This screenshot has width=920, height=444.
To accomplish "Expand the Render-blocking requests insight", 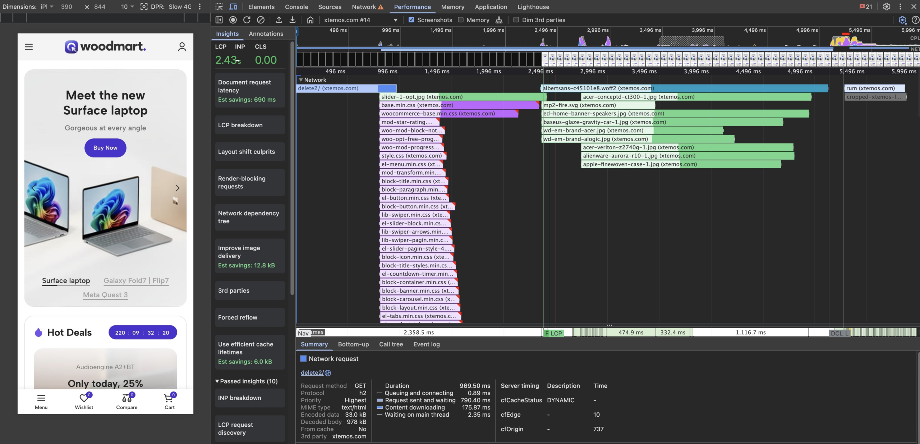I will (250, 183).
